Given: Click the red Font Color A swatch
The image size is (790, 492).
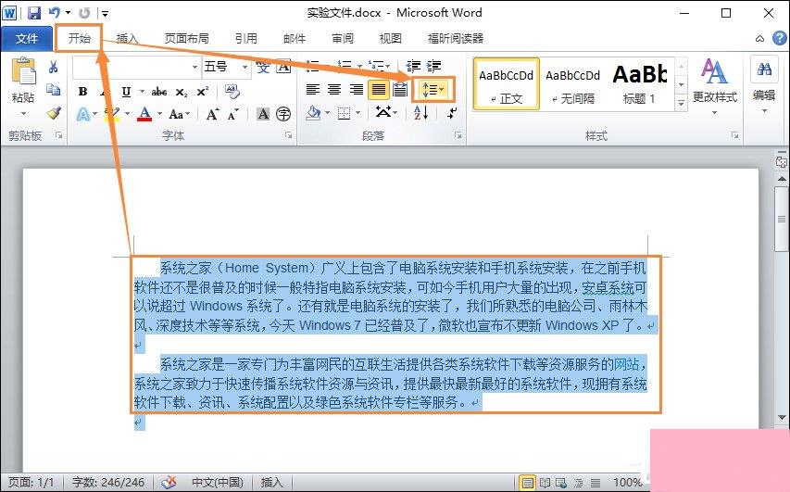Looking at the screenshot, I should pos(144,115).
